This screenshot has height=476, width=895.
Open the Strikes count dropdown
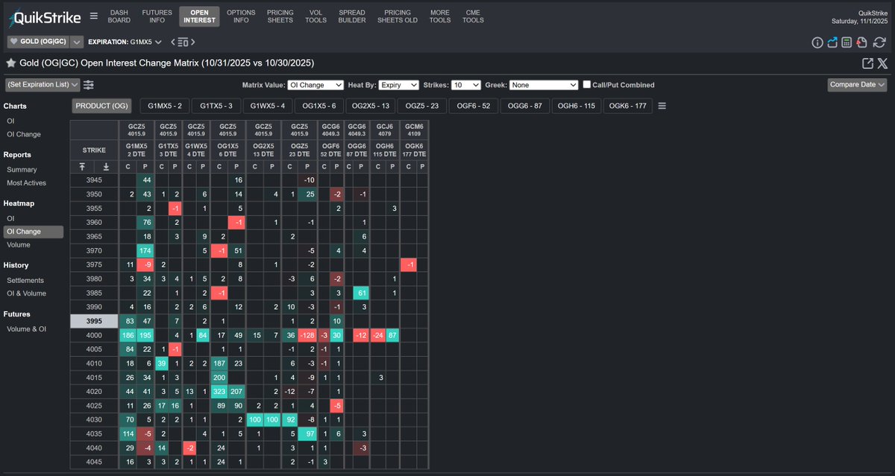click(466, 85)
